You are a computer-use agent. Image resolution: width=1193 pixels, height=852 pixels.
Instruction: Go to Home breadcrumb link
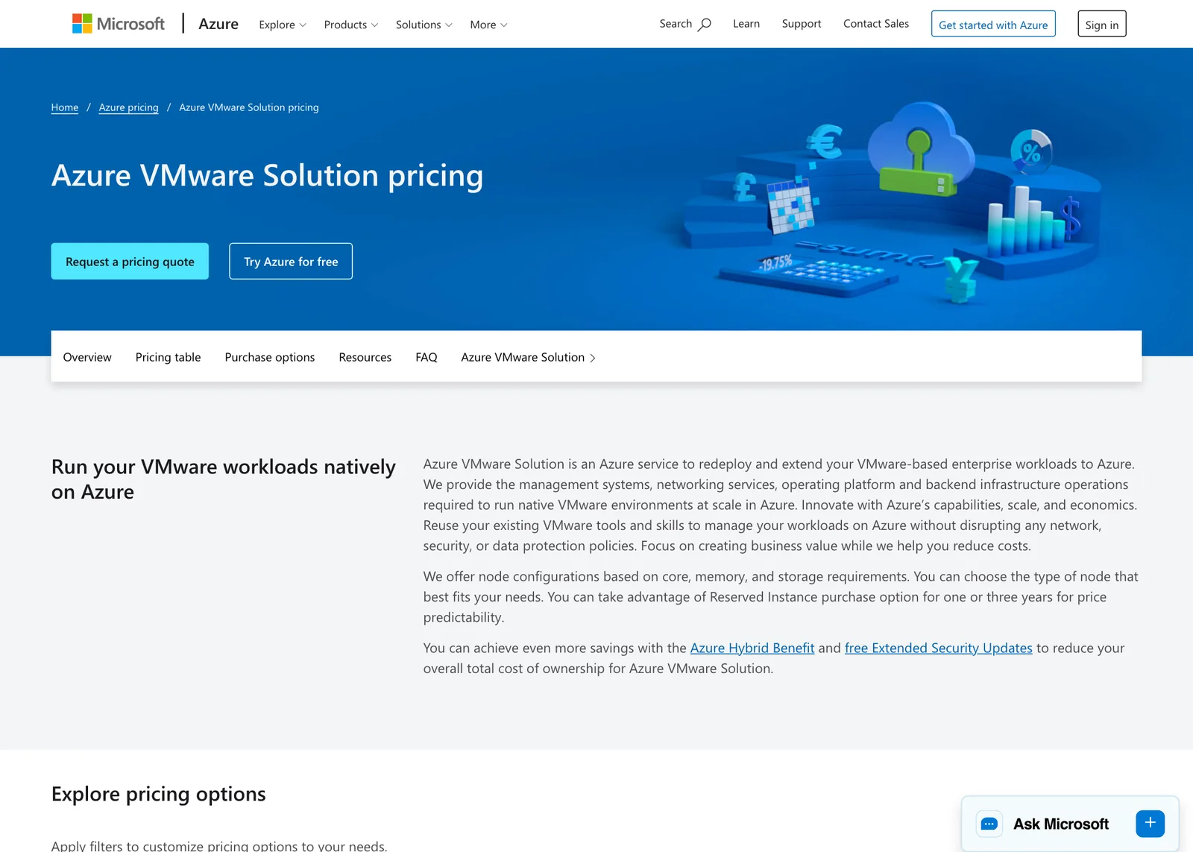[x=65, y=107]
